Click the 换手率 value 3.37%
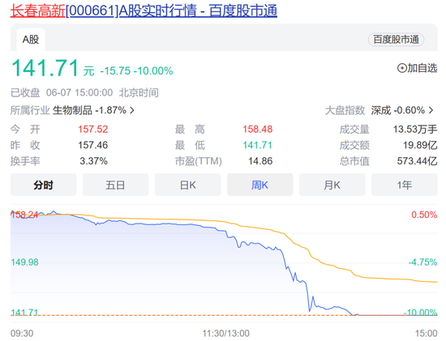 click(x=93, y=161)
